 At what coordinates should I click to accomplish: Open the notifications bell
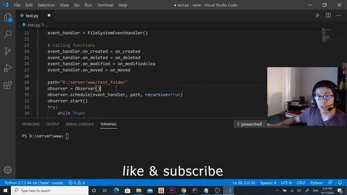[340, 183]
